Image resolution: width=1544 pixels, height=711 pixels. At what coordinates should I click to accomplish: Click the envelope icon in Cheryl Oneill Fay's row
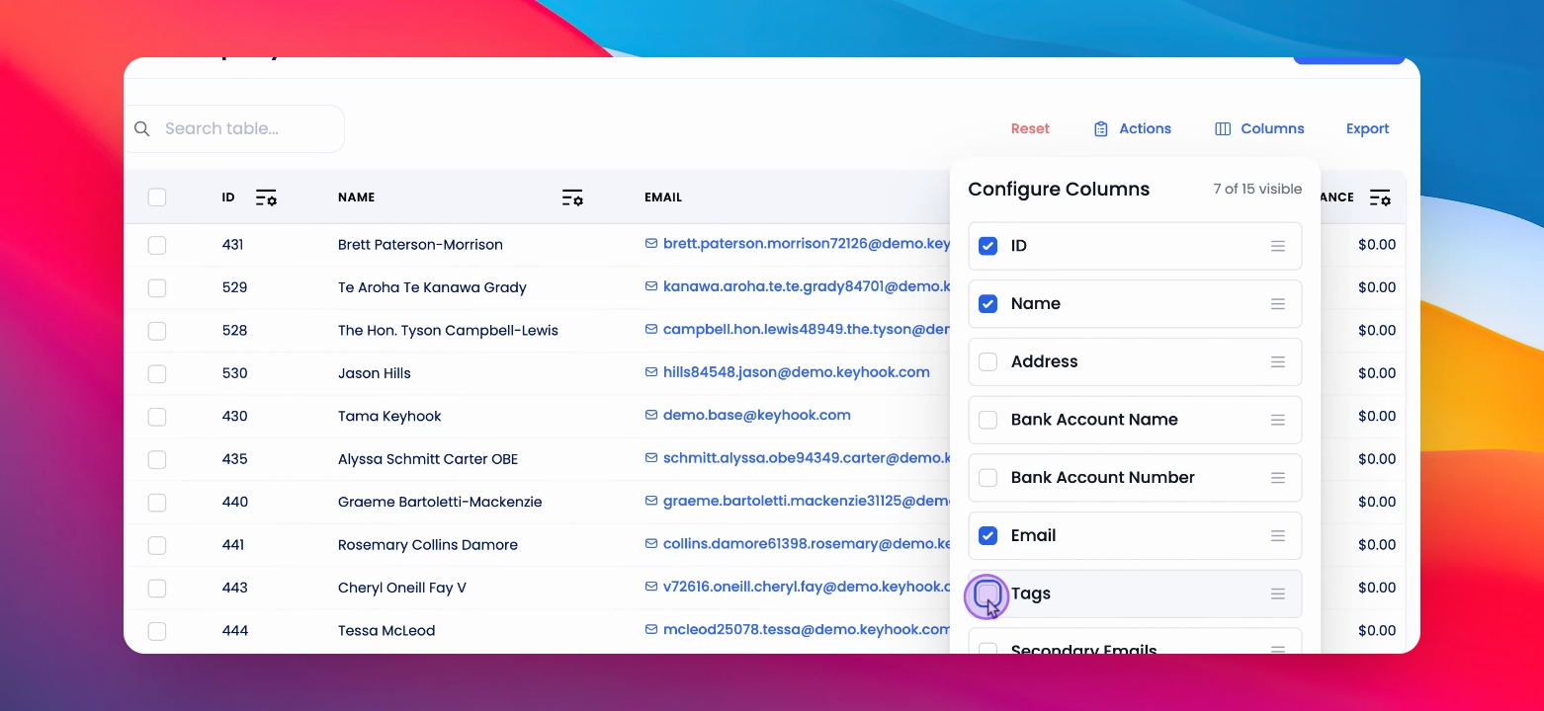651,587
